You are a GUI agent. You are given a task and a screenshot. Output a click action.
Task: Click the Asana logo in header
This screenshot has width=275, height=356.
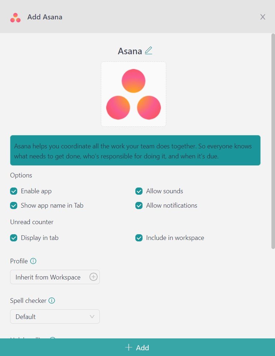tap(15, 18)
